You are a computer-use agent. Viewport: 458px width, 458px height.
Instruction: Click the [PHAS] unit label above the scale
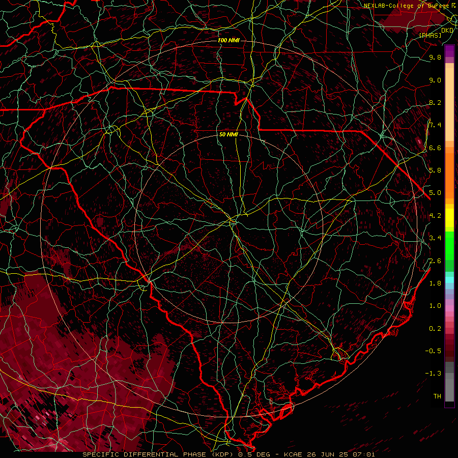click(430, 35)
